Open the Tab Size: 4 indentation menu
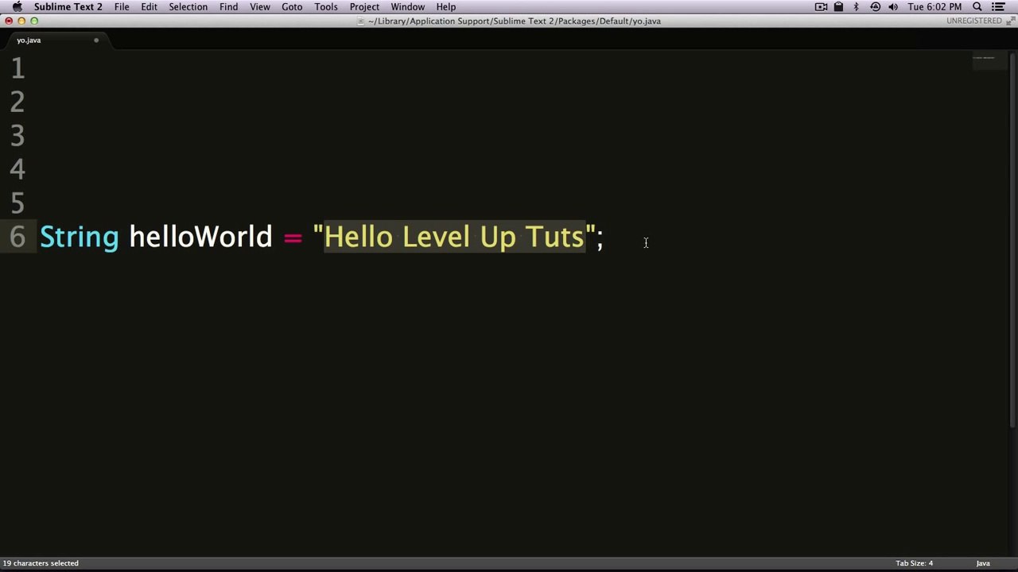Image resolution: width=1018 pixels, height=572 pixels. point(914,563)
